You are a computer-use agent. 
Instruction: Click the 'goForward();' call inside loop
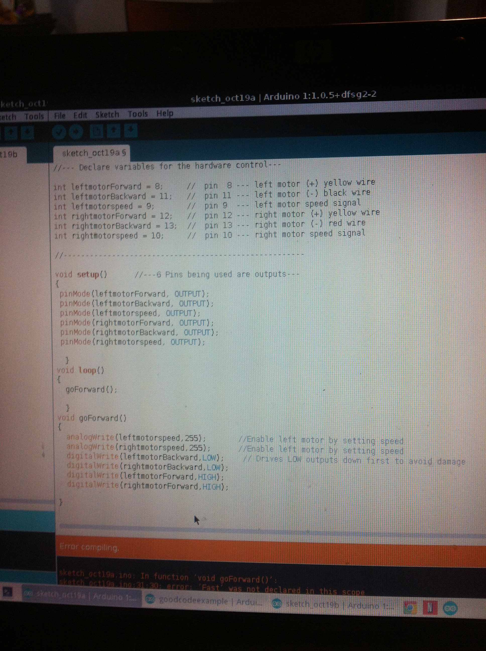(91, 390)
